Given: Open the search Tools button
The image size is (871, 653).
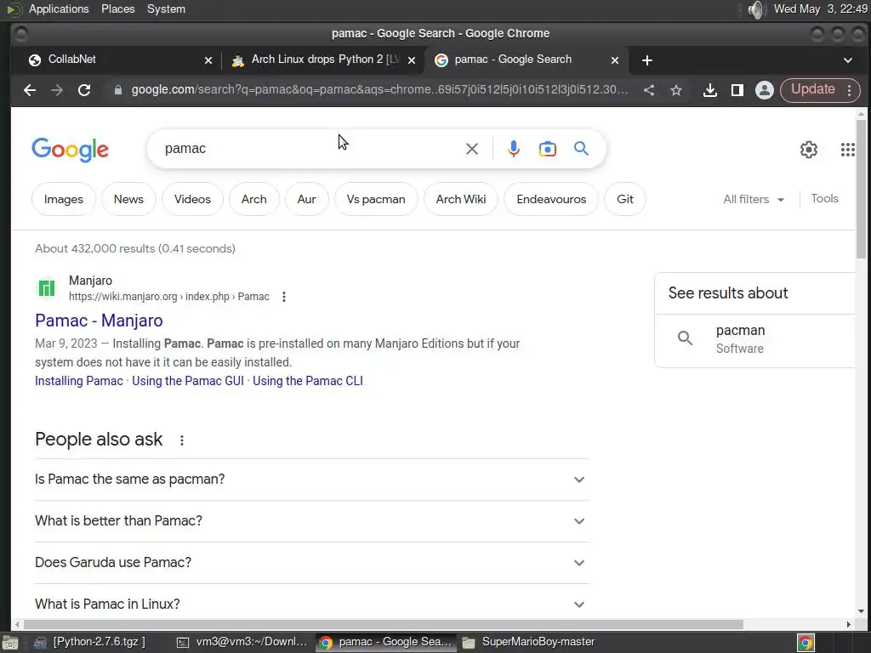Looking at the screenshot, I should (x=824, y=199).
